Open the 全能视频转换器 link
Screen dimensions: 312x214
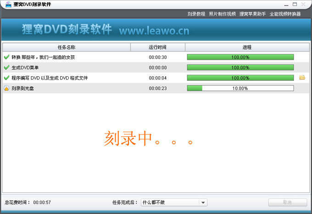[285, 14]
